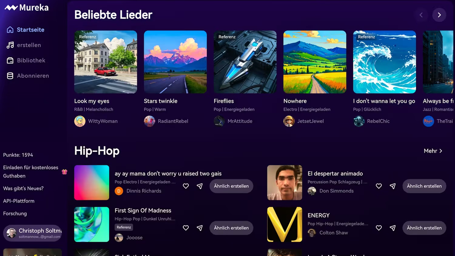455x256 pixels.
Task: Go back with the previous carousel arrow
Action: click(x=421, y=15)
